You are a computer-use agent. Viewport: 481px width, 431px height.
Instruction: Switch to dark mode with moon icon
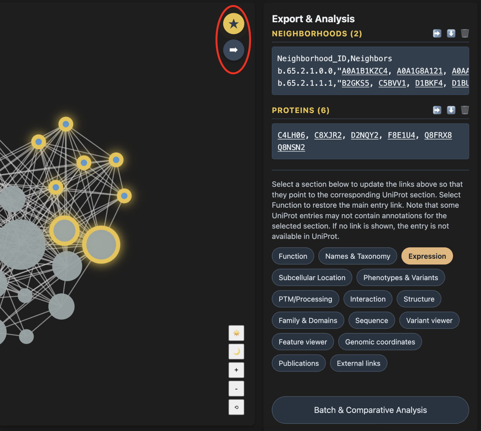click(236, 351)
